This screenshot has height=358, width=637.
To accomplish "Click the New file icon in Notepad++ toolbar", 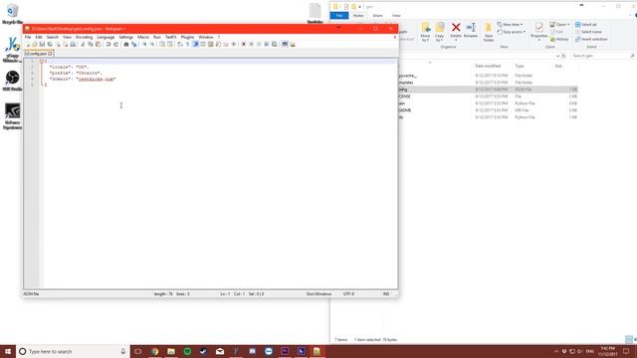I will click(x=28, y=44).
